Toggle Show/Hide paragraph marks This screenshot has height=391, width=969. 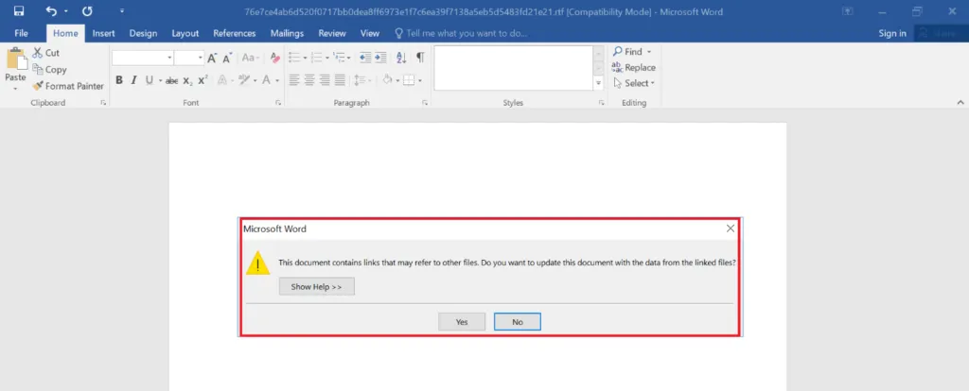tap(420, 58)
